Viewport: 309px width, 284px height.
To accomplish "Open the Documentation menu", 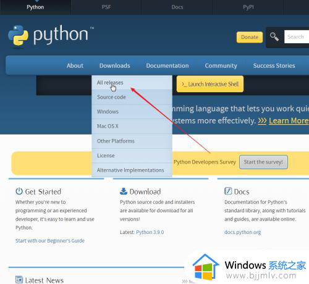I will pos(167,65).
